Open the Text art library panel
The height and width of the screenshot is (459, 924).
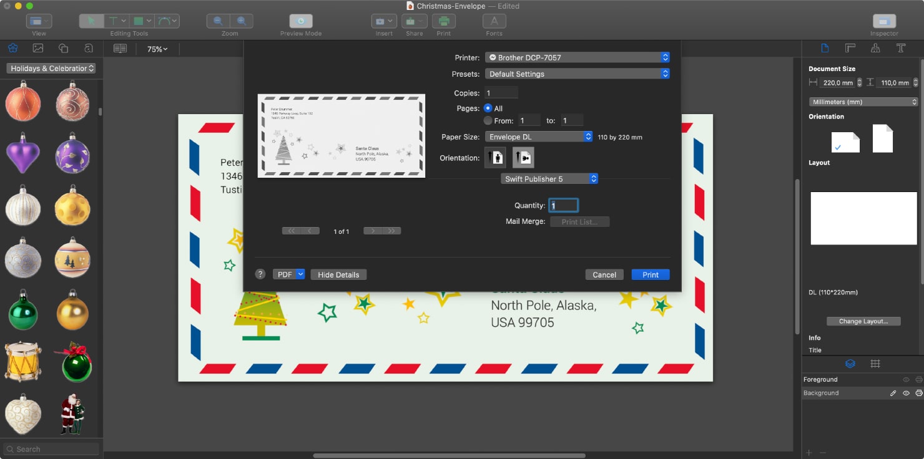point(88,48)
